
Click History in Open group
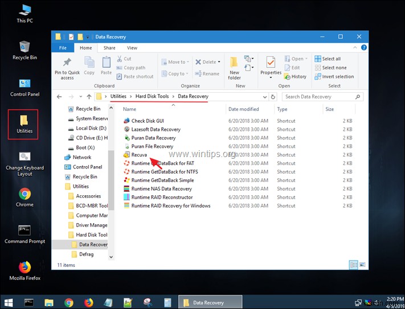295,76
